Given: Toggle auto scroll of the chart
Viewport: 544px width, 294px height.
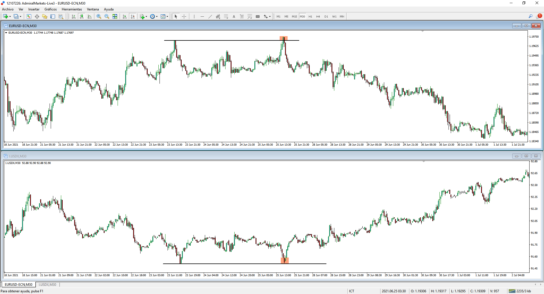Looking at the screenshot, I should tap(125, 16).
